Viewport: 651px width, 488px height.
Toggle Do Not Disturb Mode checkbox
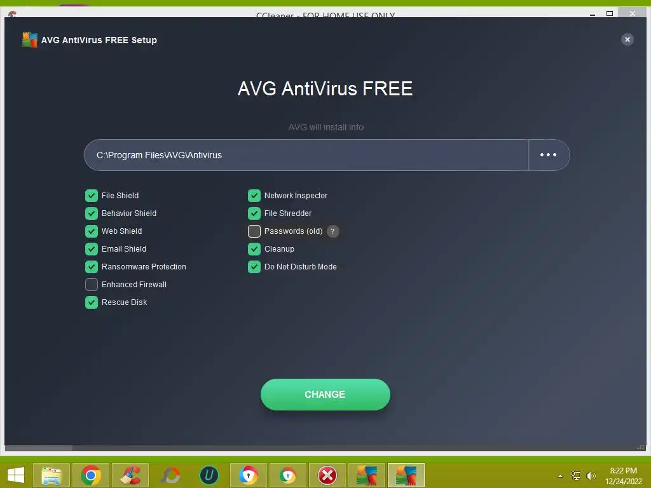(x=254, y=267)
